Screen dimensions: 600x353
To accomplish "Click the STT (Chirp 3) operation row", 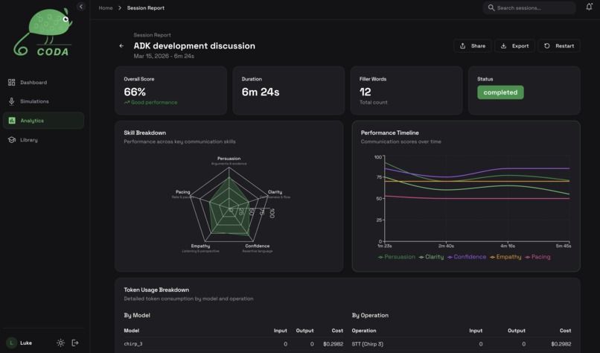I will [462, 344].
